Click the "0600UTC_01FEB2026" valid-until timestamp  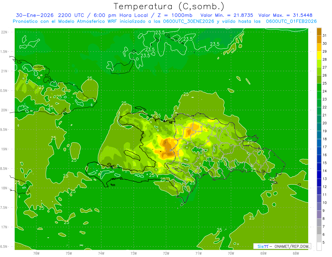[291, 21]
